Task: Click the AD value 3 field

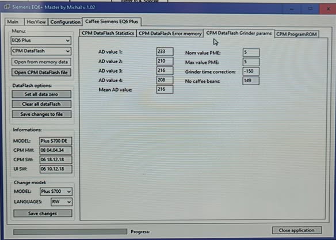Action: (165, 70)
